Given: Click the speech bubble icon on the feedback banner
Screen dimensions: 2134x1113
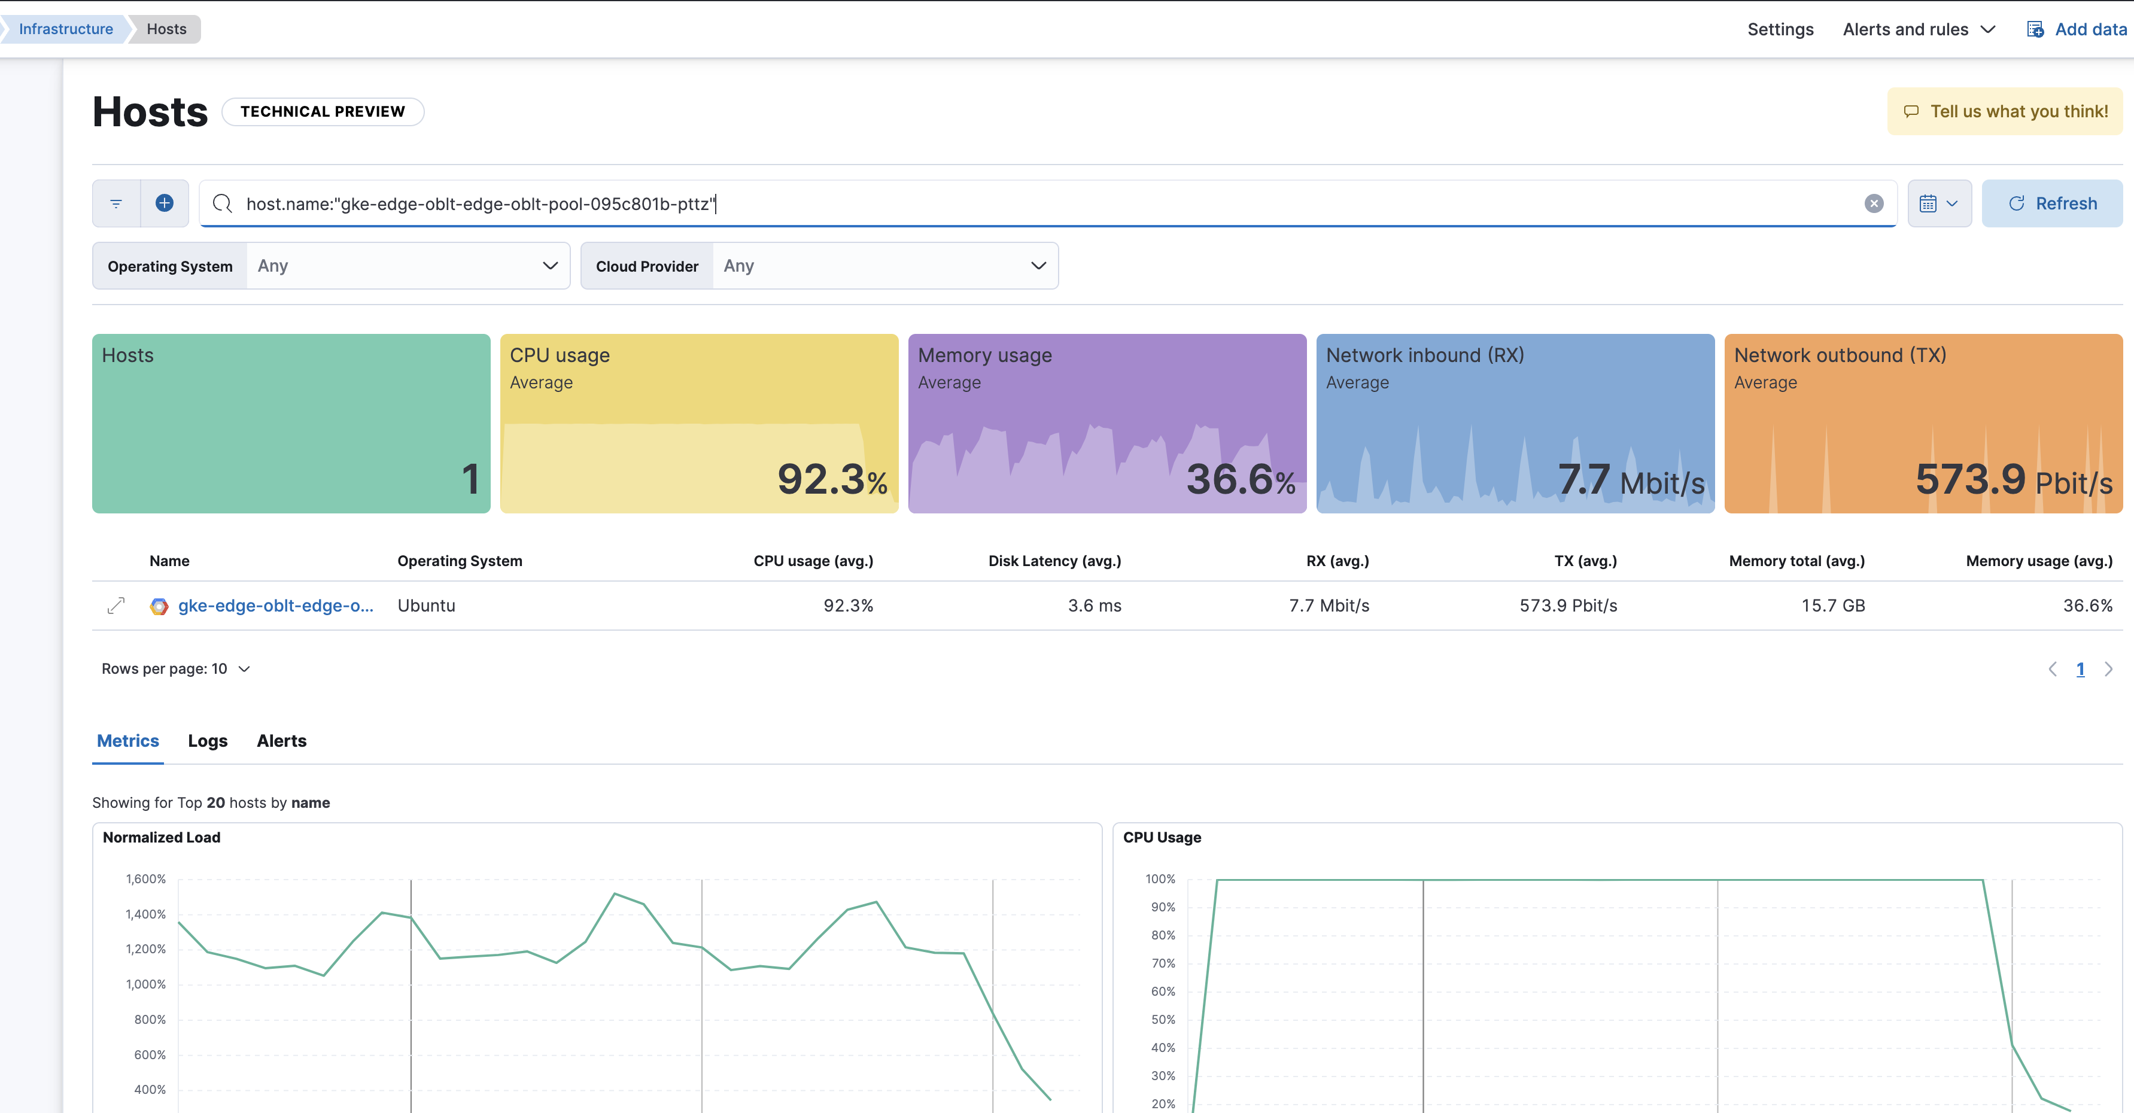Looking at the screenshot, I should pyautogui.click(x=1911, y=111).
